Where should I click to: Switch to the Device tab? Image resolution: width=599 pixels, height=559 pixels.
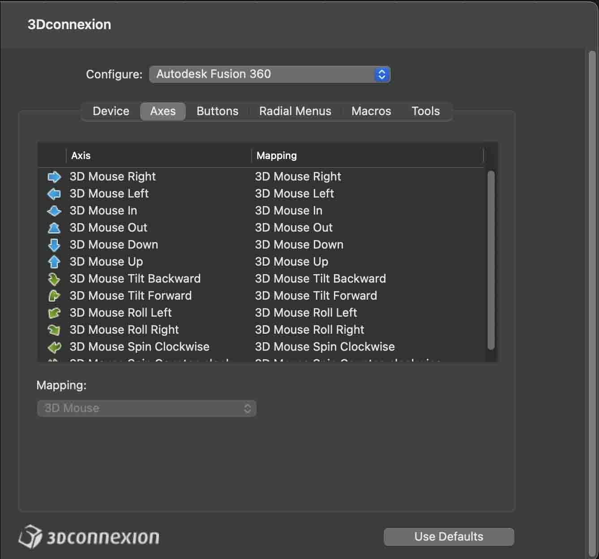point(111,111)
